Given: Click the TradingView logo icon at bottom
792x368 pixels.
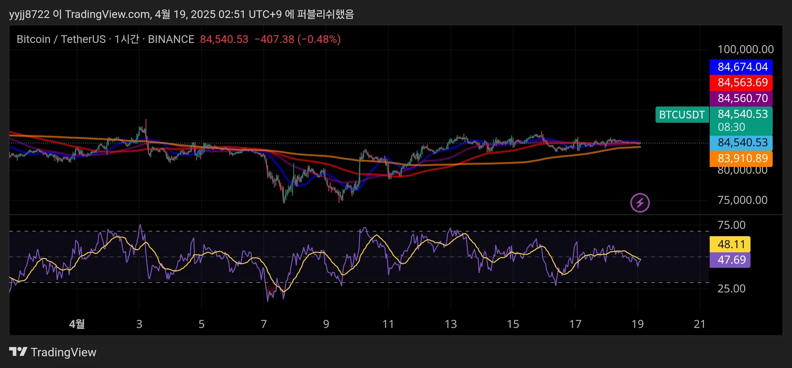Looking at the screenshot, I should [x=18, y=352].
